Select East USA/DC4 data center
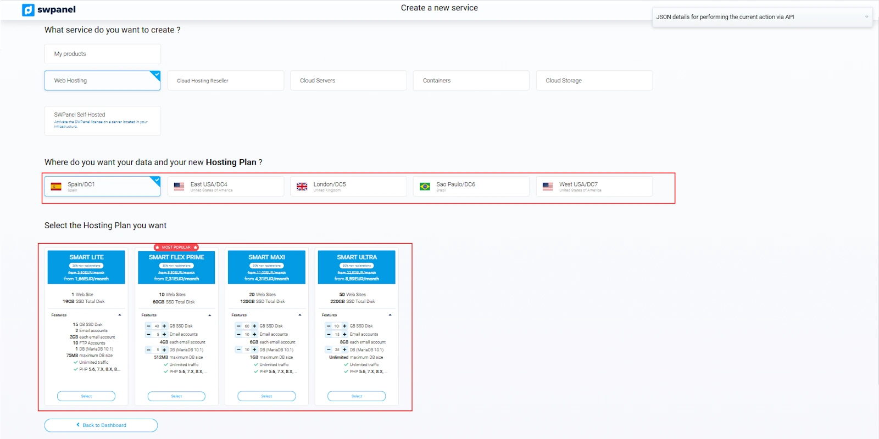The width and height of the screenshot is (879, 439). (x=225, y=187)
